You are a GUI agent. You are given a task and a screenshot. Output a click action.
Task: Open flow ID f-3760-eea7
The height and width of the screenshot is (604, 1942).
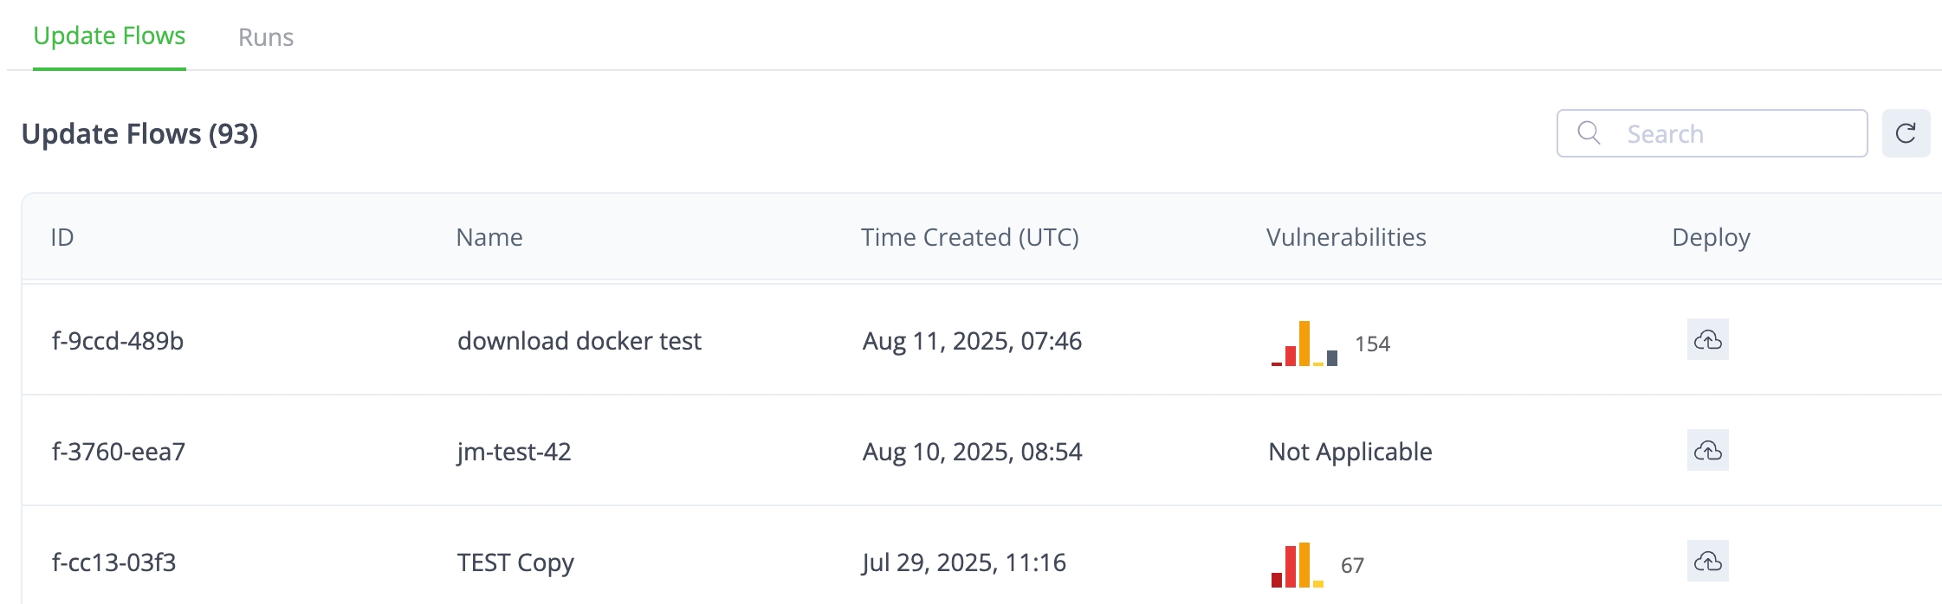[119, 452]
